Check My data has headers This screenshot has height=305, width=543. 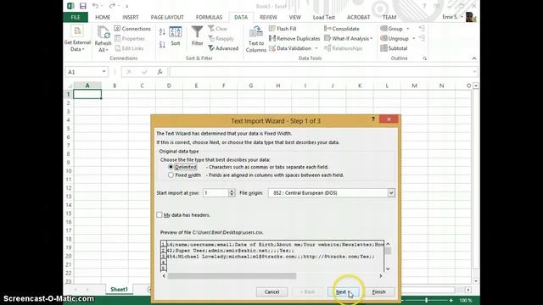[x=160, y=215]
